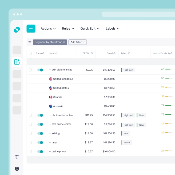175x175 pixels.
Task: Click CPT bid column help icon
Action: click(x=92, y=53)
